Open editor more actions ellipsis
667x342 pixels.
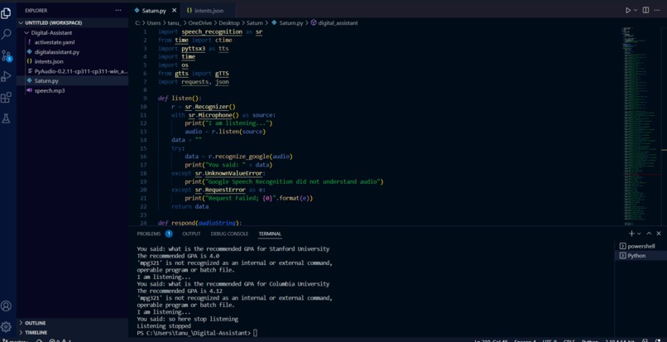coord(657,10)
